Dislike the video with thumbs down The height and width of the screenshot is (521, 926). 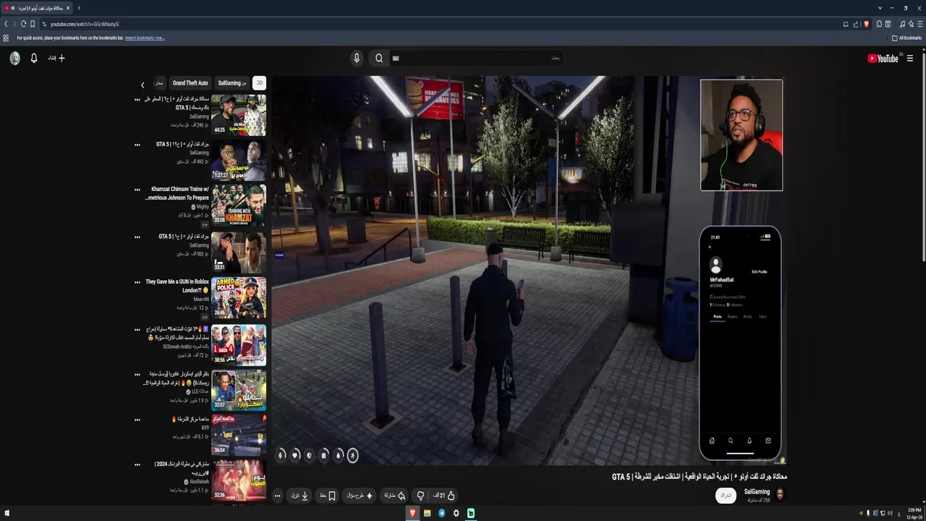tap(420, 496)
